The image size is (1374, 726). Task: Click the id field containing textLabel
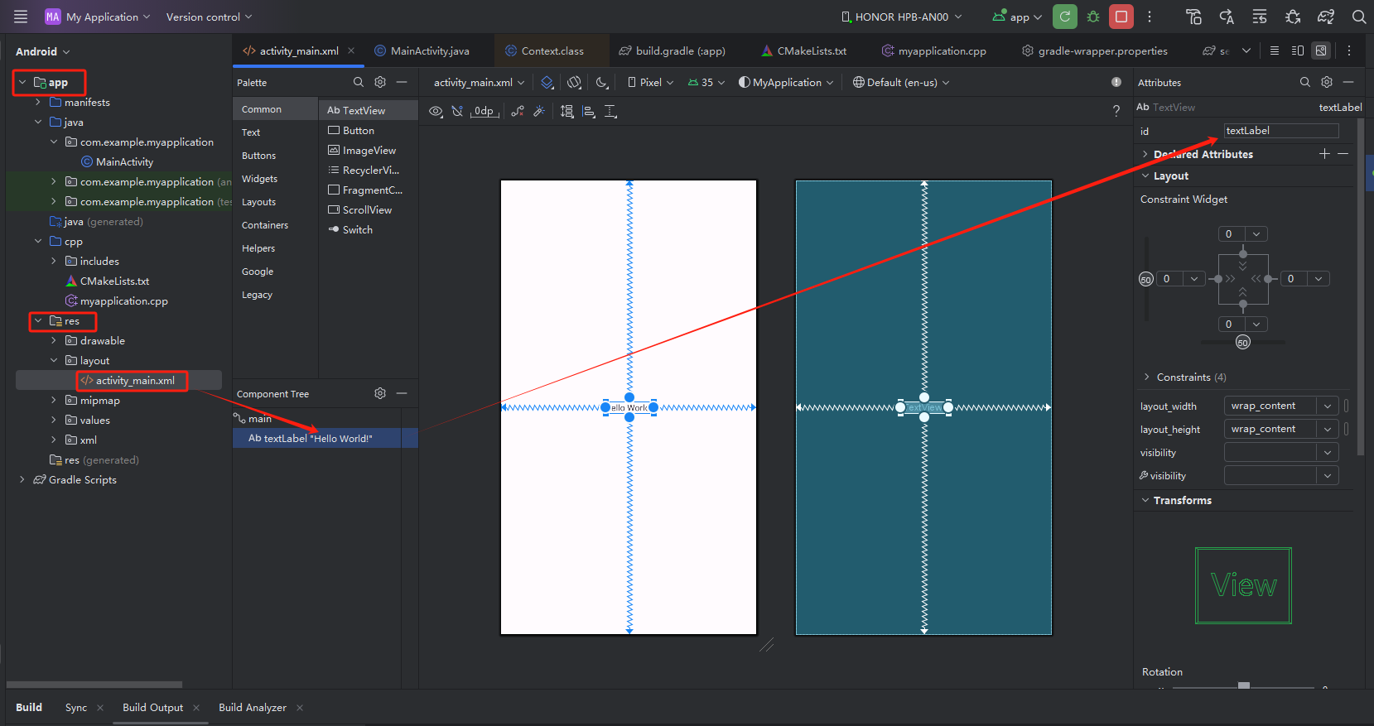[1281, 131]
